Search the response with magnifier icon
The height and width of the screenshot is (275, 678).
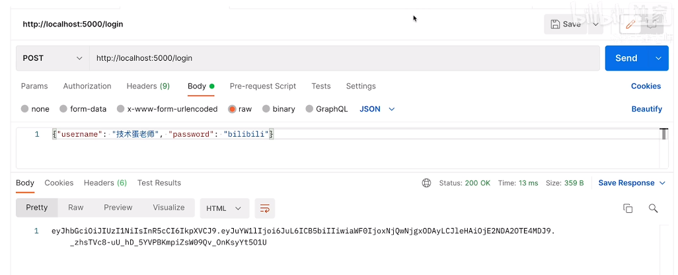(653, 208)
